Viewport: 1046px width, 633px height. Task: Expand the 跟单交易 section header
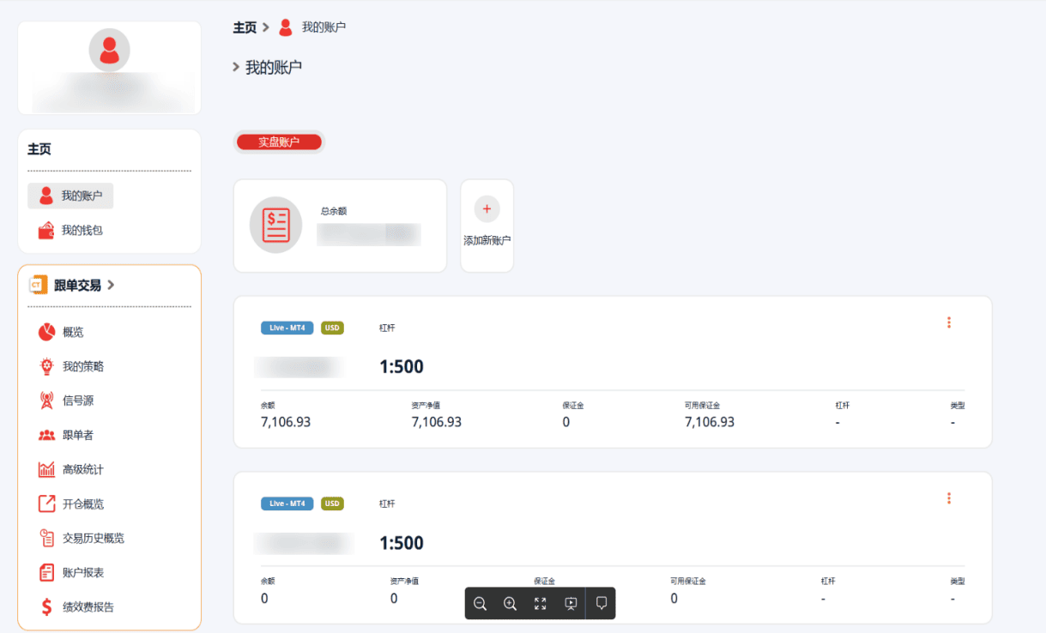(x=77, y=285)
